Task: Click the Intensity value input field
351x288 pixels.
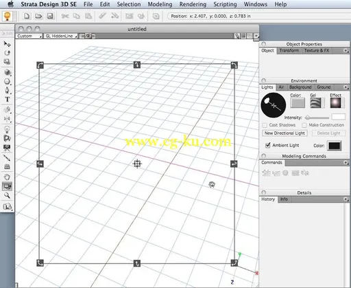Action: click(x=338, y=117)
